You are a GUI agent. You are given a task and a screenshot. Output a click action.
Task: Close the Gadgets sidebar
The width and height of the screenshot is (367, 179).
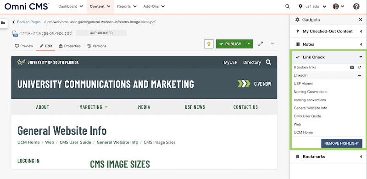[361, 20]
